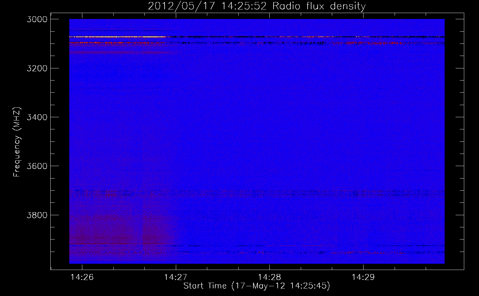
Task: Click the '14:28' time axis label
Action: (x=269, y=277)
